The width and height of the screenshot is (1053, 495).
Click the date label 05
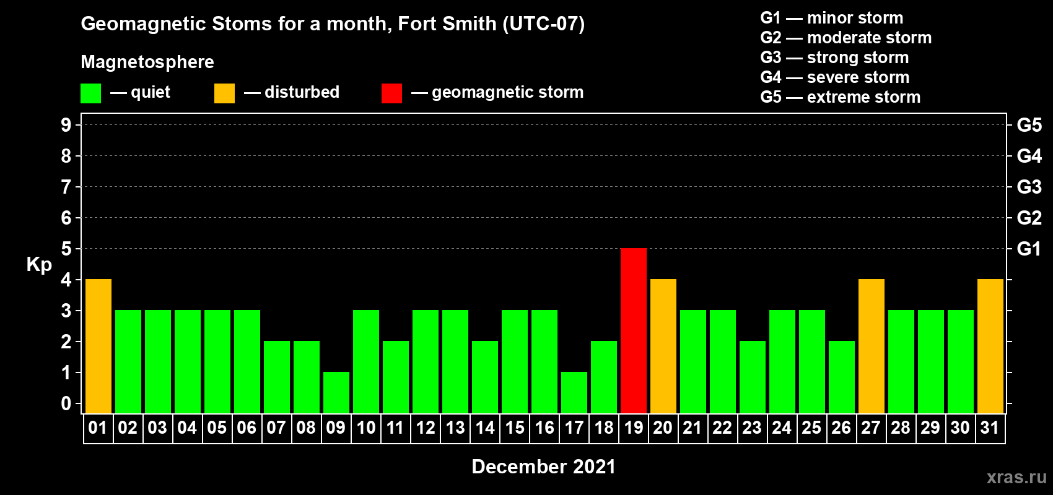click(x=217, y=428)
